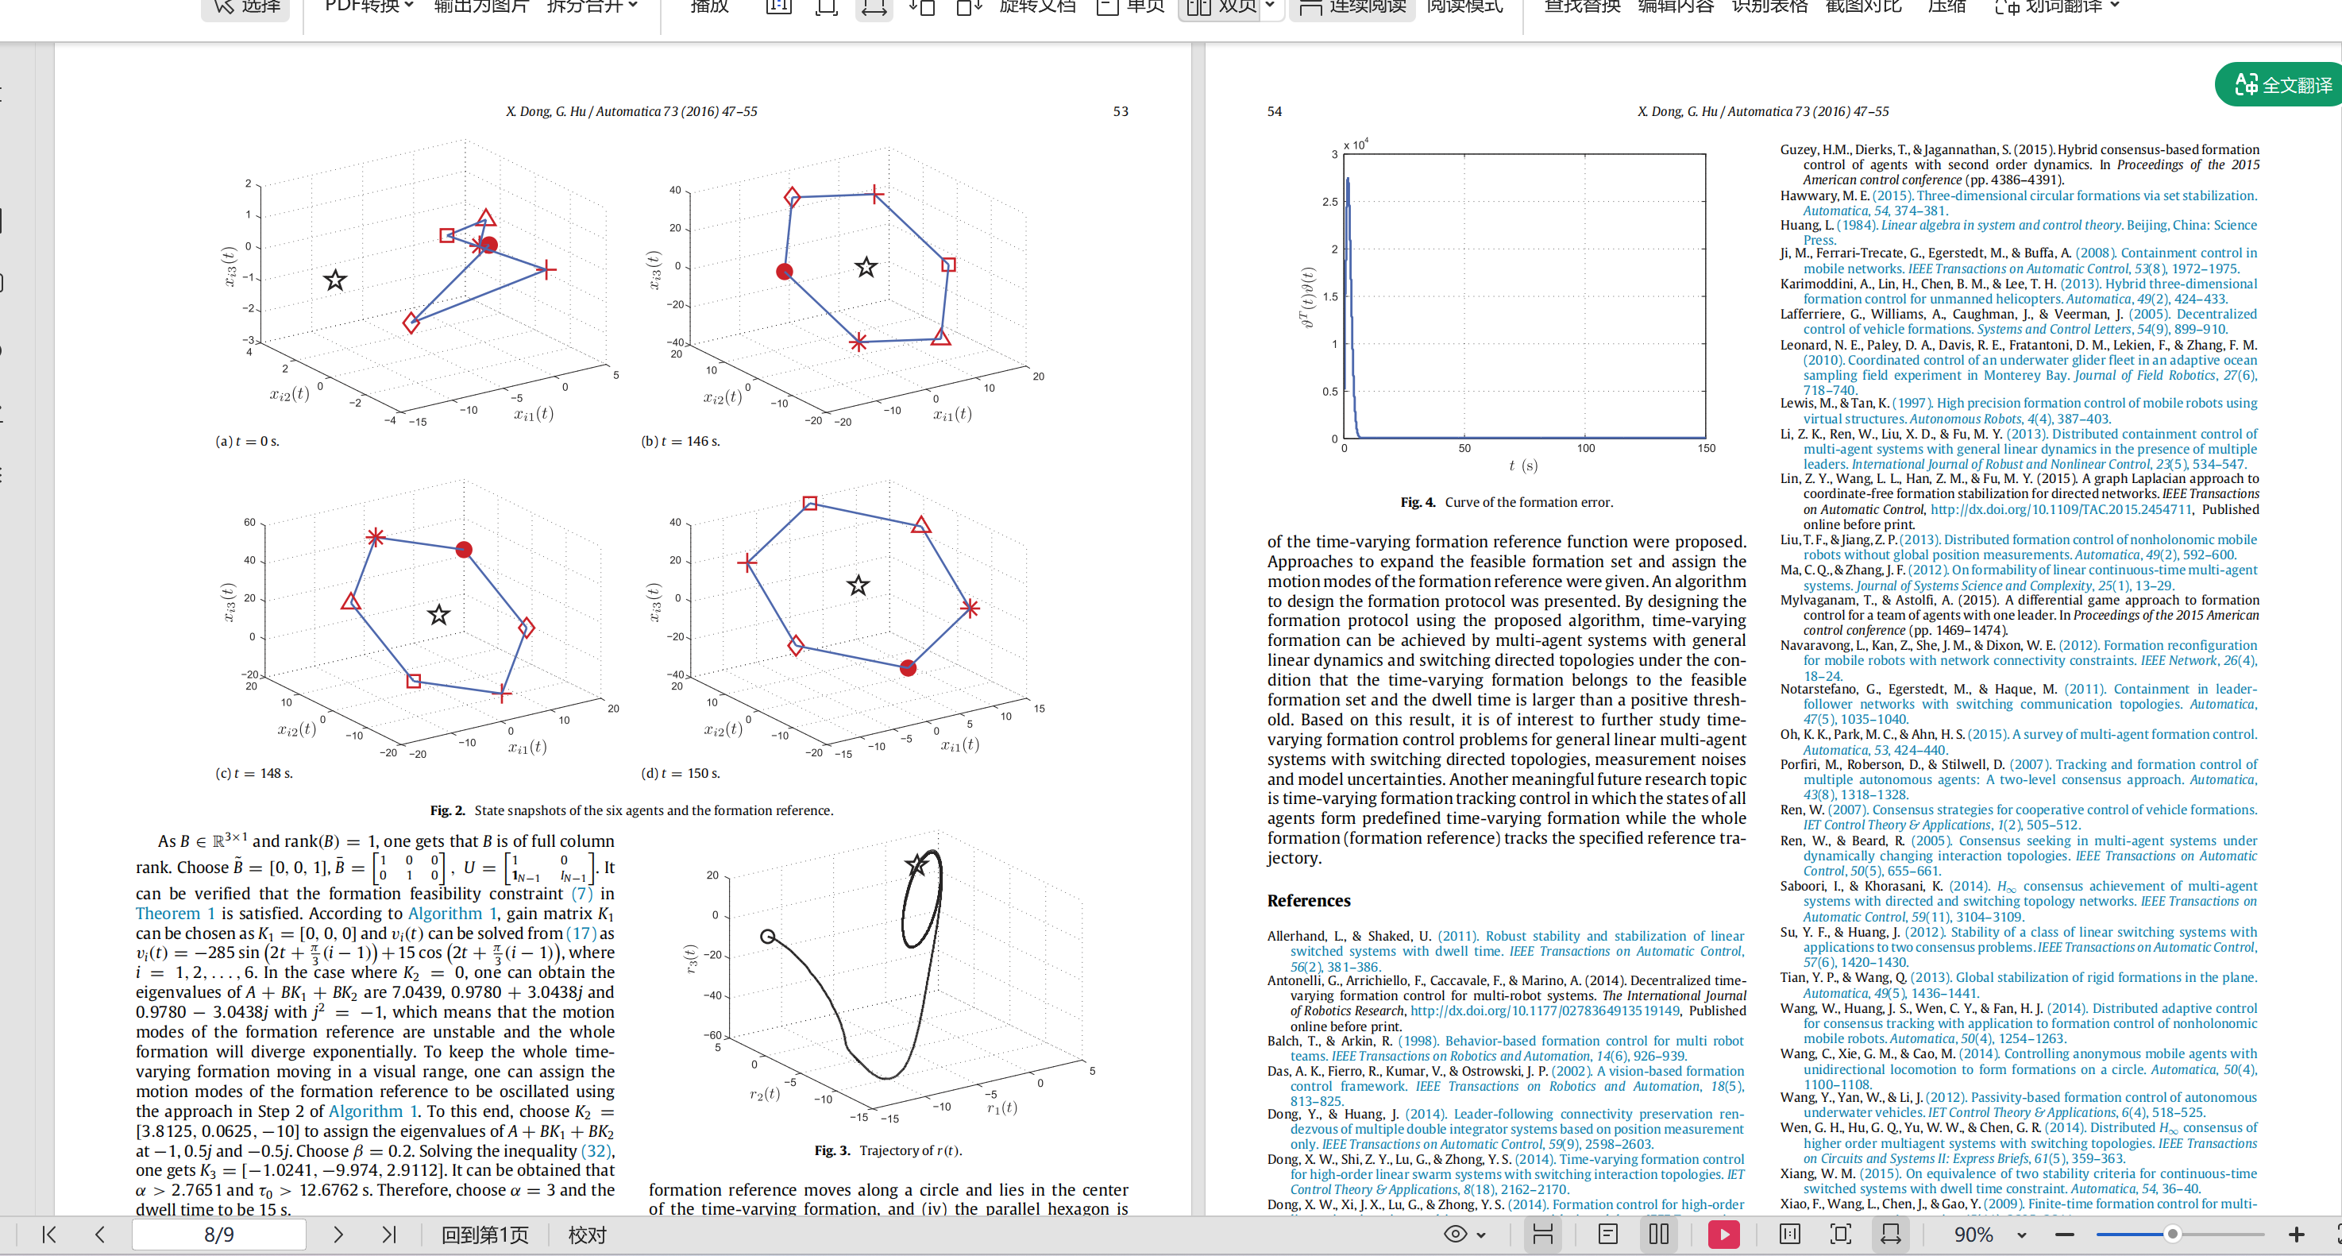Image resolution: width=2342 pixels, height=1256 pixels.
Task: Go to previous page arrow
Action: tap(100, 1235)
